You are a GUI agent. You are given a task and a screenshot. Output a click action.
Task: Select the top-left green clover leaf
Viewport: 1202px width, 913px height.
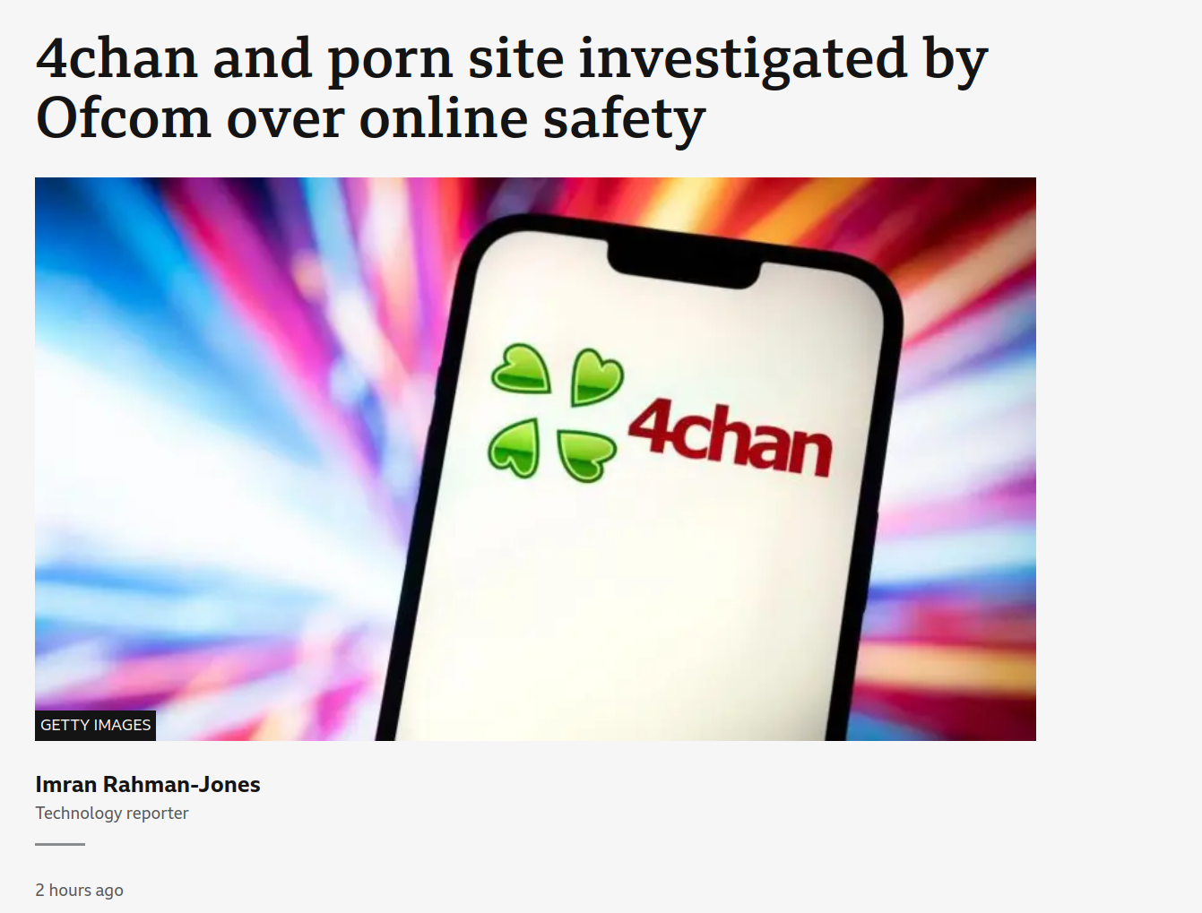pos(522,369)
